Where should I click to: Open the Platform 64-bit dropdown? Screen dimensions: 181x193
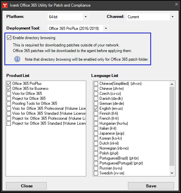tap(86, 17)
